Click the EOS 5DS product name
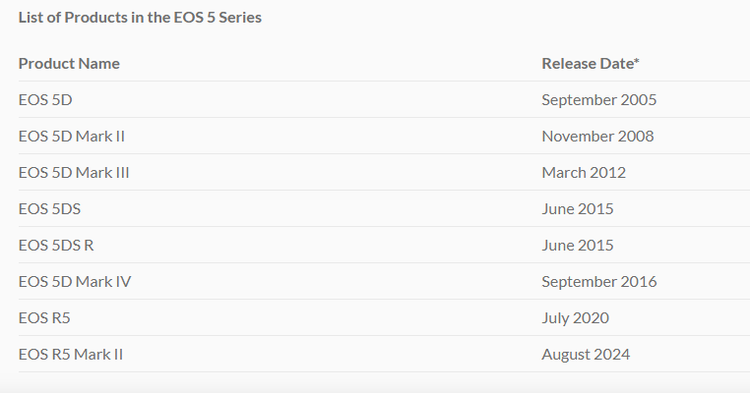750x393 pixels. click(x=49, y=208)
